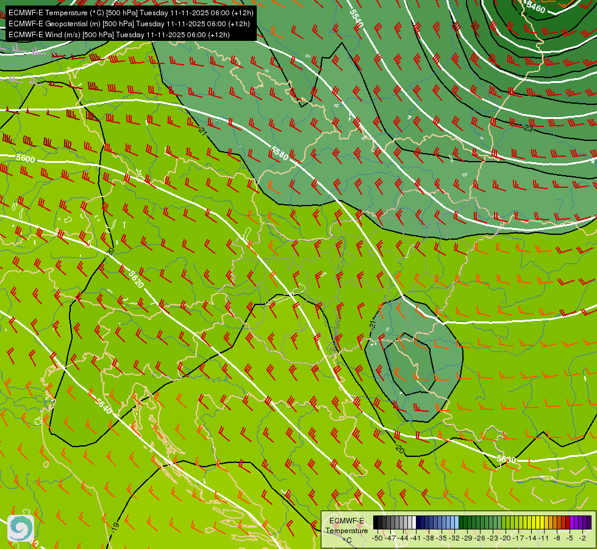Click the -5 value in the legend

point(570,538)
